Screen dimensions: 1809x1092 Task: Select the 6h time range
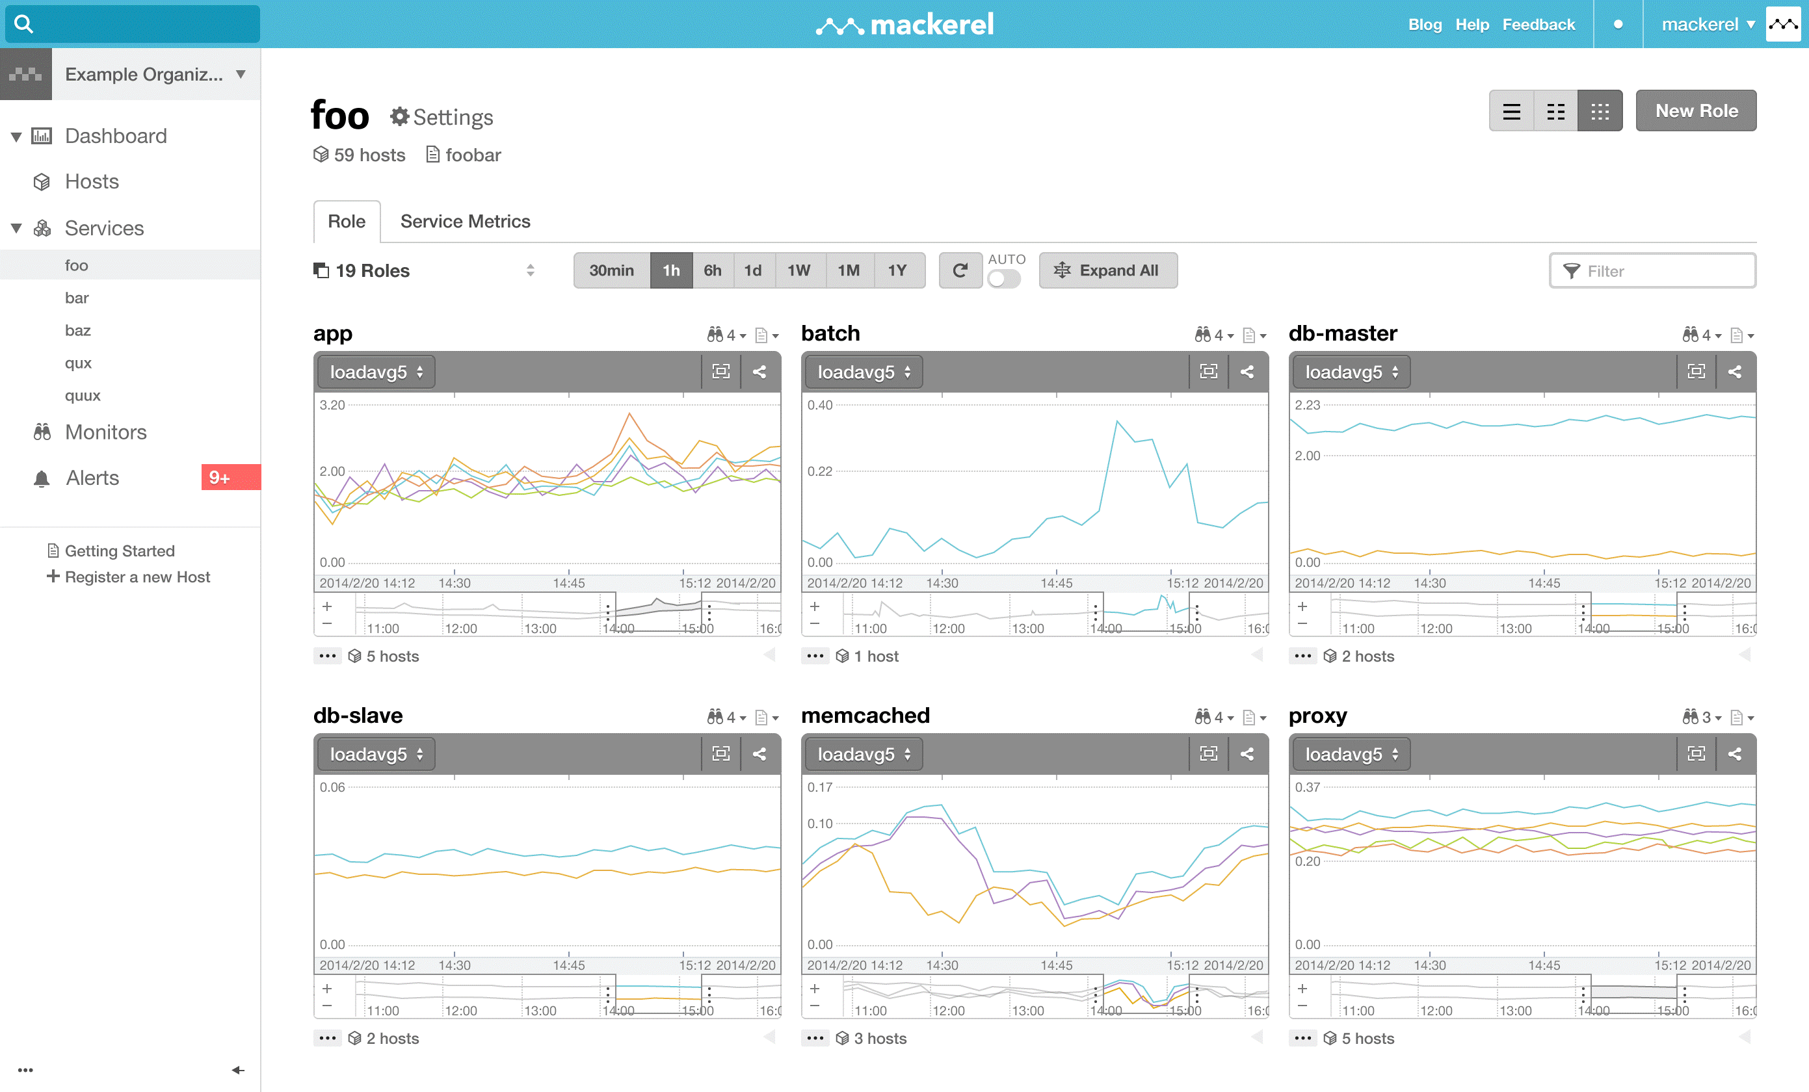point(712,270)
